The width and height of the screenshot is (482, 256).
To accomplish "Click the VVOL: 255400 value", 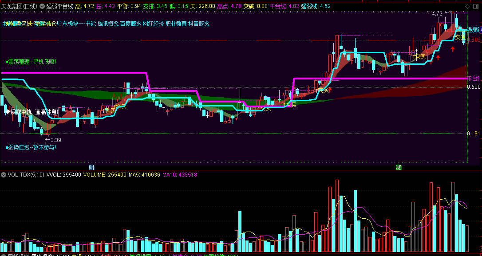I will [x=63, y=175].
